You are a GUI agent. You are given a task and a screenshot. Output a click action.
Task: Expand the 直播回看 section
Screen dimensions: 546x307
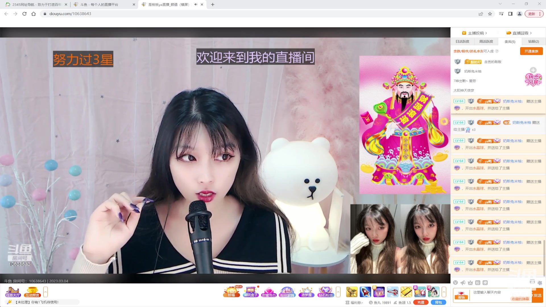click(x=520, y=33)
